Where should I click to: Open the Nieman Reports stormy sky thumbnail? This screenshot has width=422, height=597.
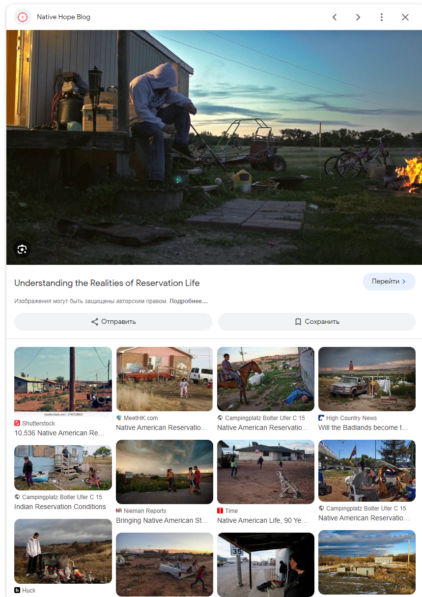click(164, 472)
